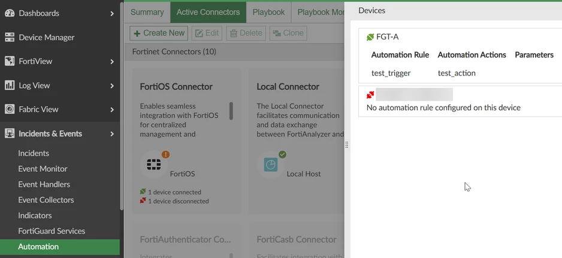Viewport: 562px width, 258px height.
Task: Switch to the Summary tab
Action: 147,12
